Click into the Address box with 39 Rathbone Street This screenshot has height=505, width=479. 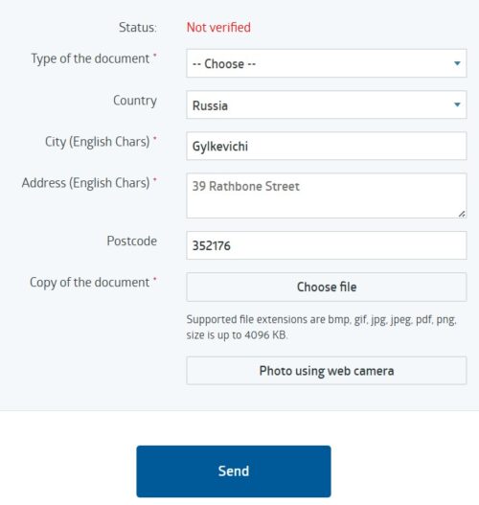coord(326,195)
